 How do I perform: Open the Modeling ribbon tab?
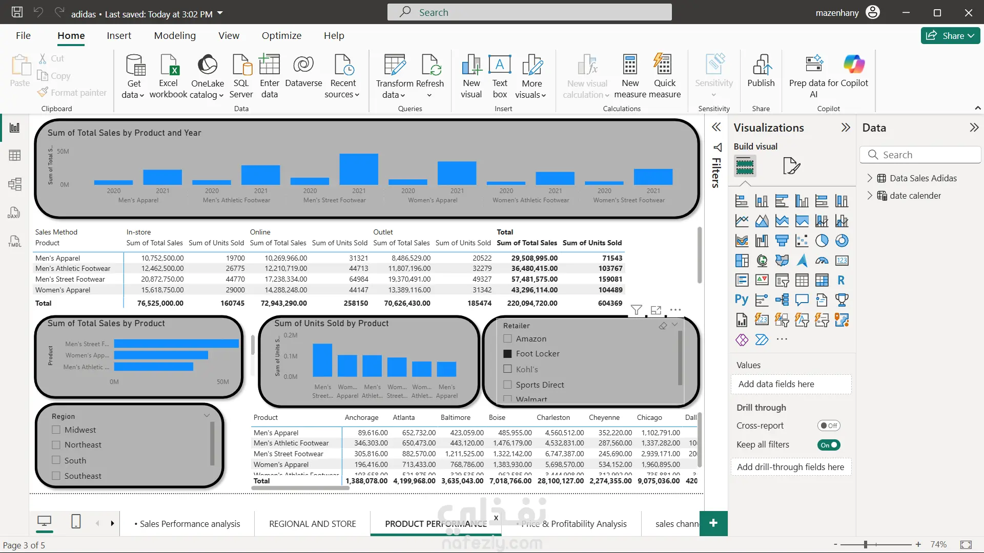coord(175,36)
